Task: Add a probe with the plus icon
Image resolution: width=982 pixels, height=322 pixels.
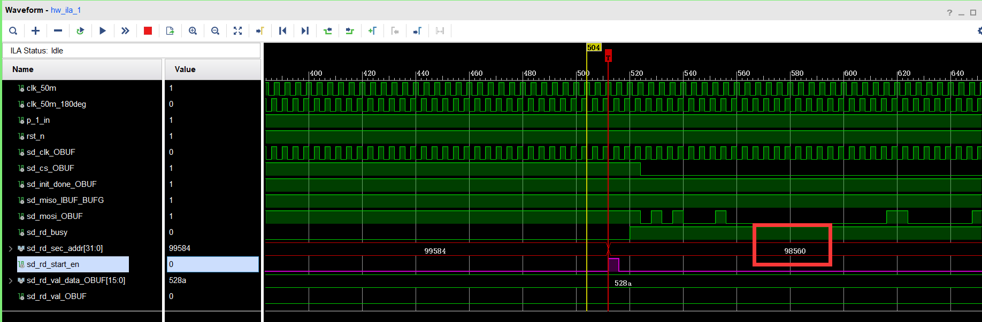Action: (35, 31)
